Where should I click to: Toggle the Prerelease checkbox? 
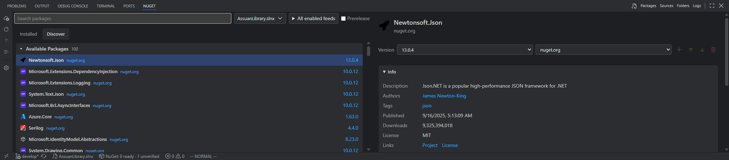(343, 18)
